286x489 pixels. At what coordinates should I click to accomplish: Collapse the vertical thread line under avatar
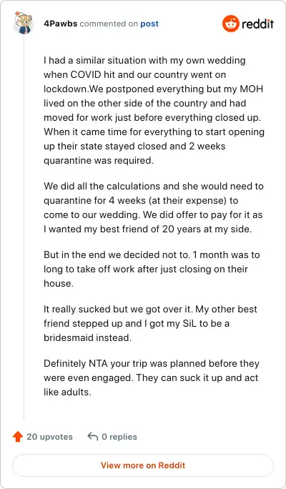(x=24, y=227)
